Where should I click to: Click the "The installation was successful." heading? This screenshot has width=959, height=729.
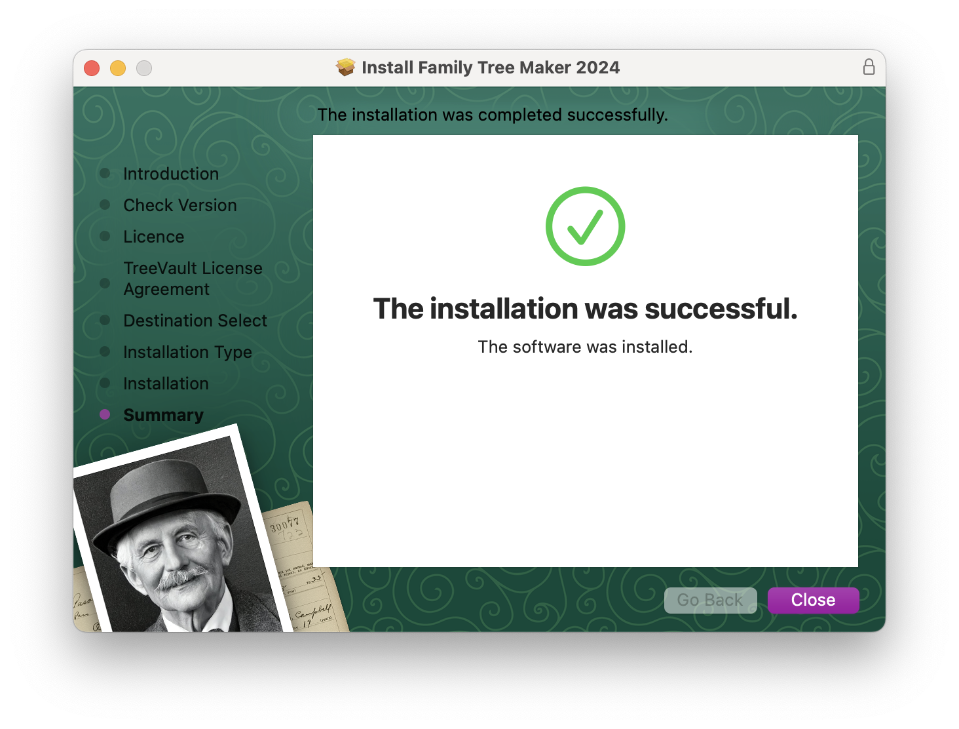click(585, 309)
